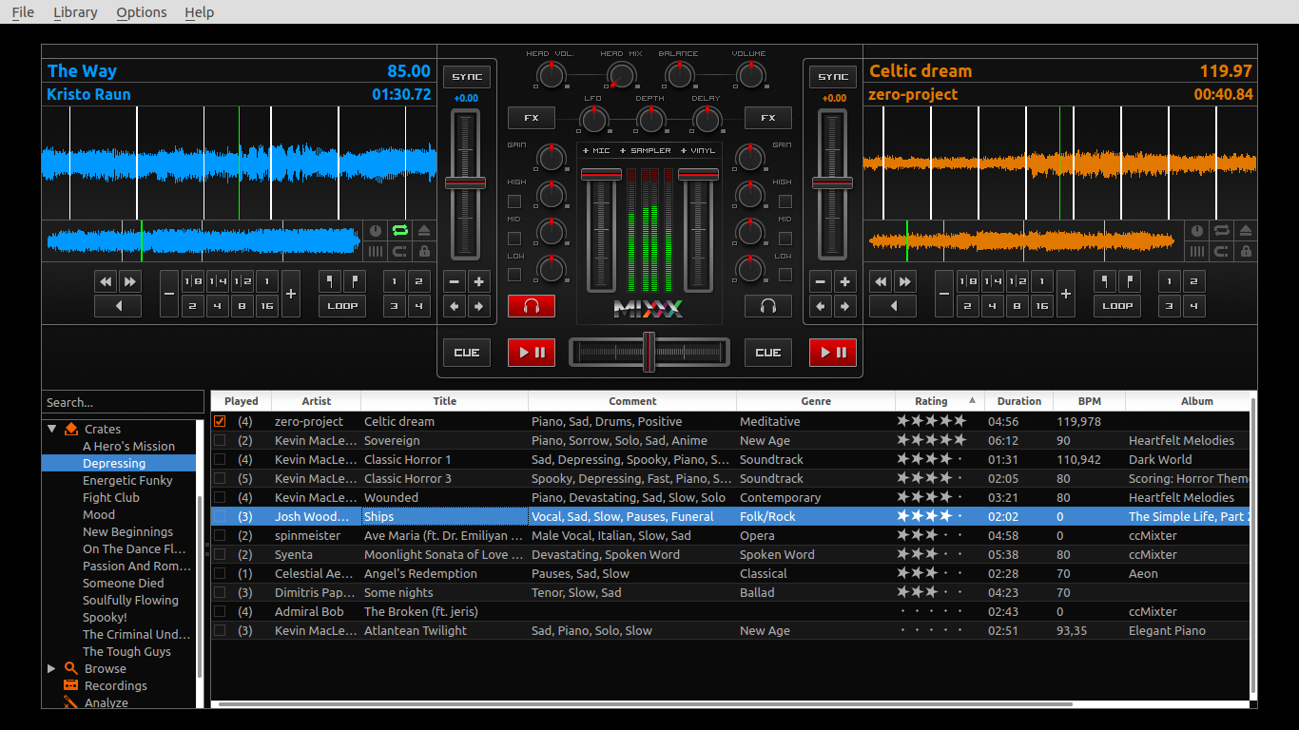This screenshot has width=1299, height=730.
Task: Click SYNC on the right deck
Action: pos(833,77)
